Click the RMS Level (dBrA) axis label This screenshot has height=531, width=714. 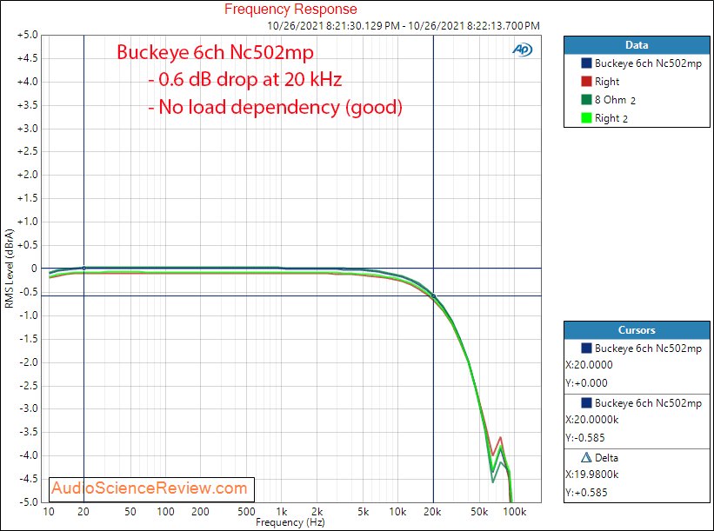point(9,269)
